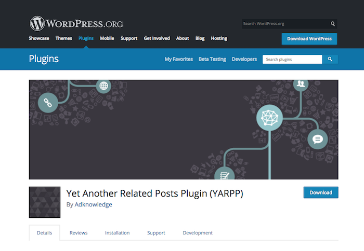Click the magnifier icon in WordPress.org search
This screenshot has width=364, height=251.
coord(333,24)
